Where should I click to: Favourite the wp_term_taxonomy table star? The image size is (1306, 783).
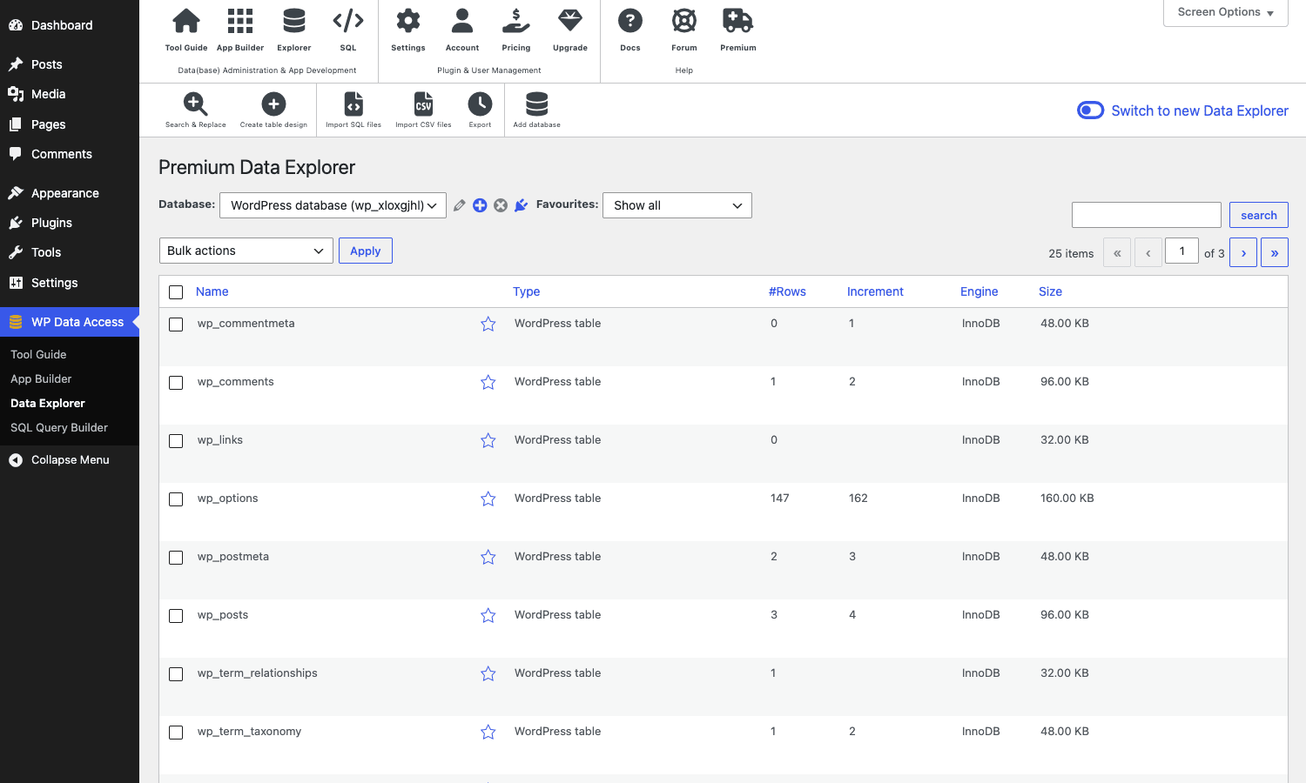488,732
